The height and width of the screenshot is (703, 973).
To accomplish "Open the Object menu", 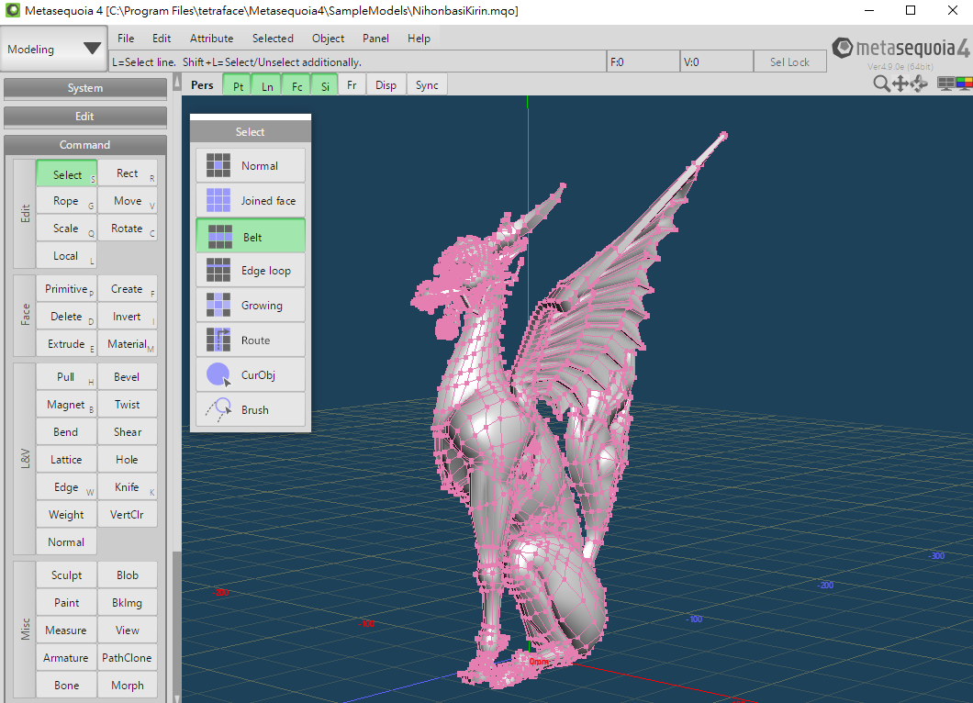I will pos(328,39).
